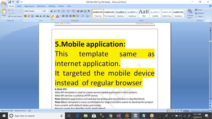Open Change Styles menu
The image size is (212, 119).
190,14
